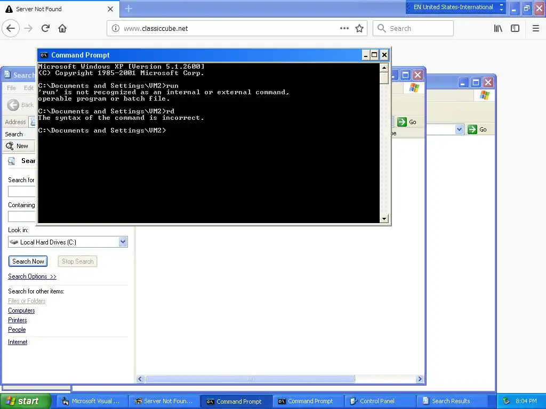Bookmark this page with the star

[x=359, y=29]
